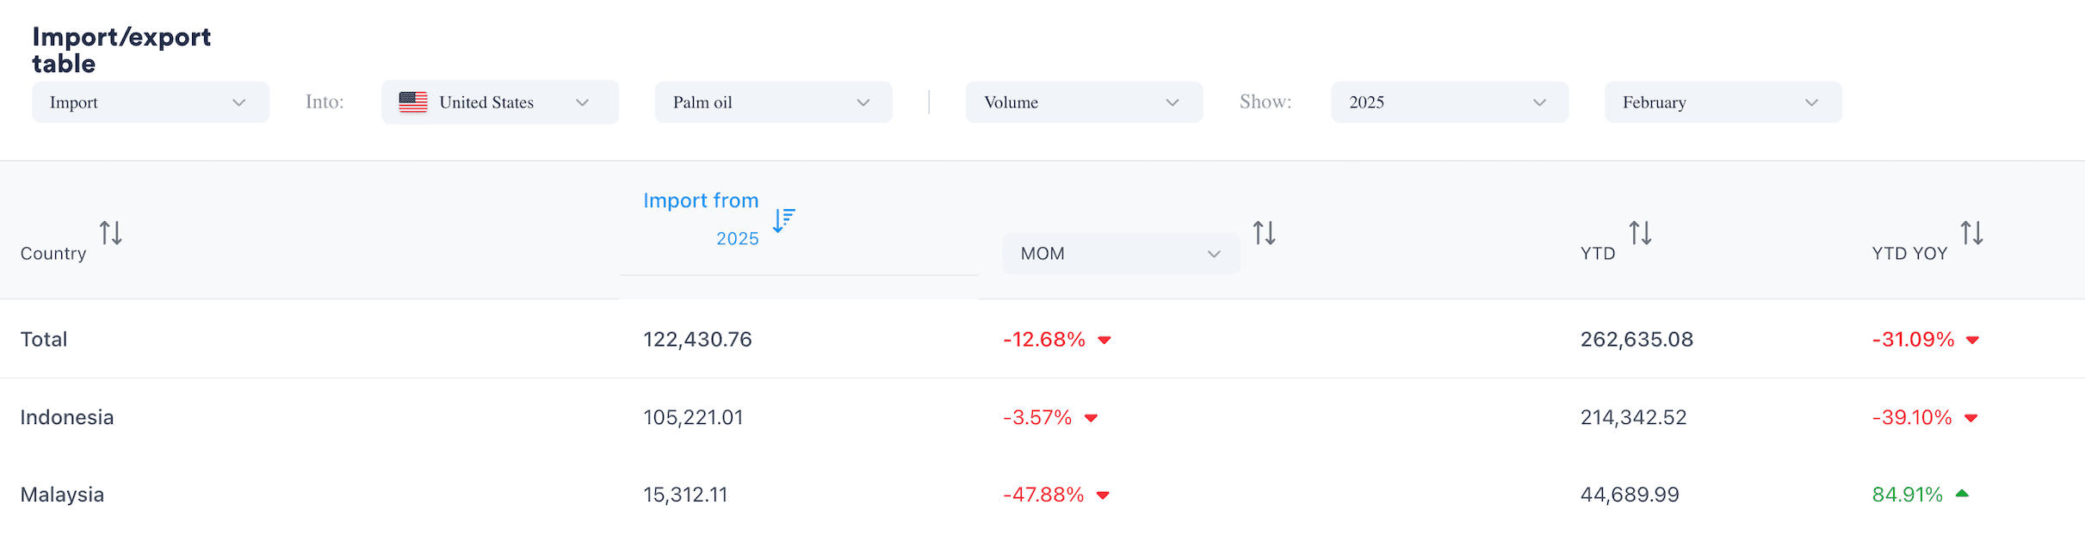This screenshot has width=2085, height=535.
Task: Open the Import trade type dropdown
Action: (x=150, y=102)
